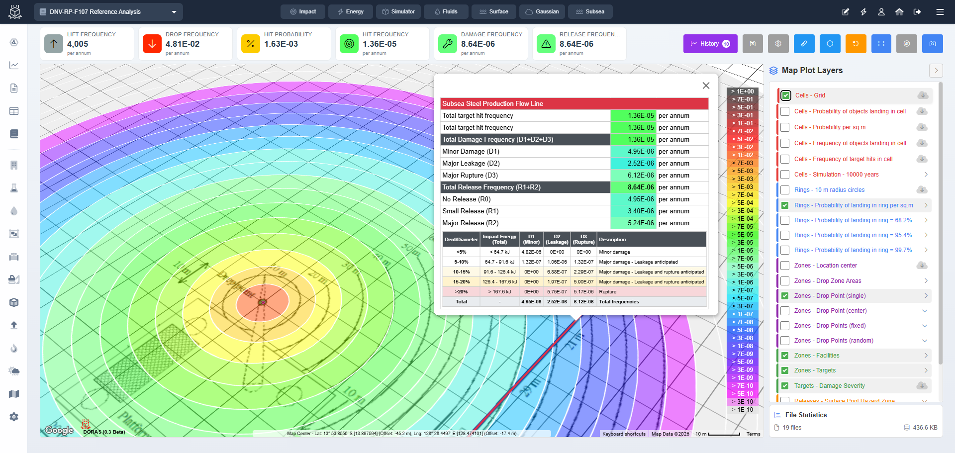Click the orange reset/refresh button

856,44
